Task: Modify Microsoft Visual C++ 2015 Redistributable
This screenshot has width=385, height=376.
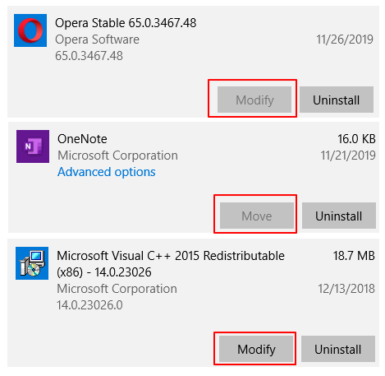Action: 256,349
